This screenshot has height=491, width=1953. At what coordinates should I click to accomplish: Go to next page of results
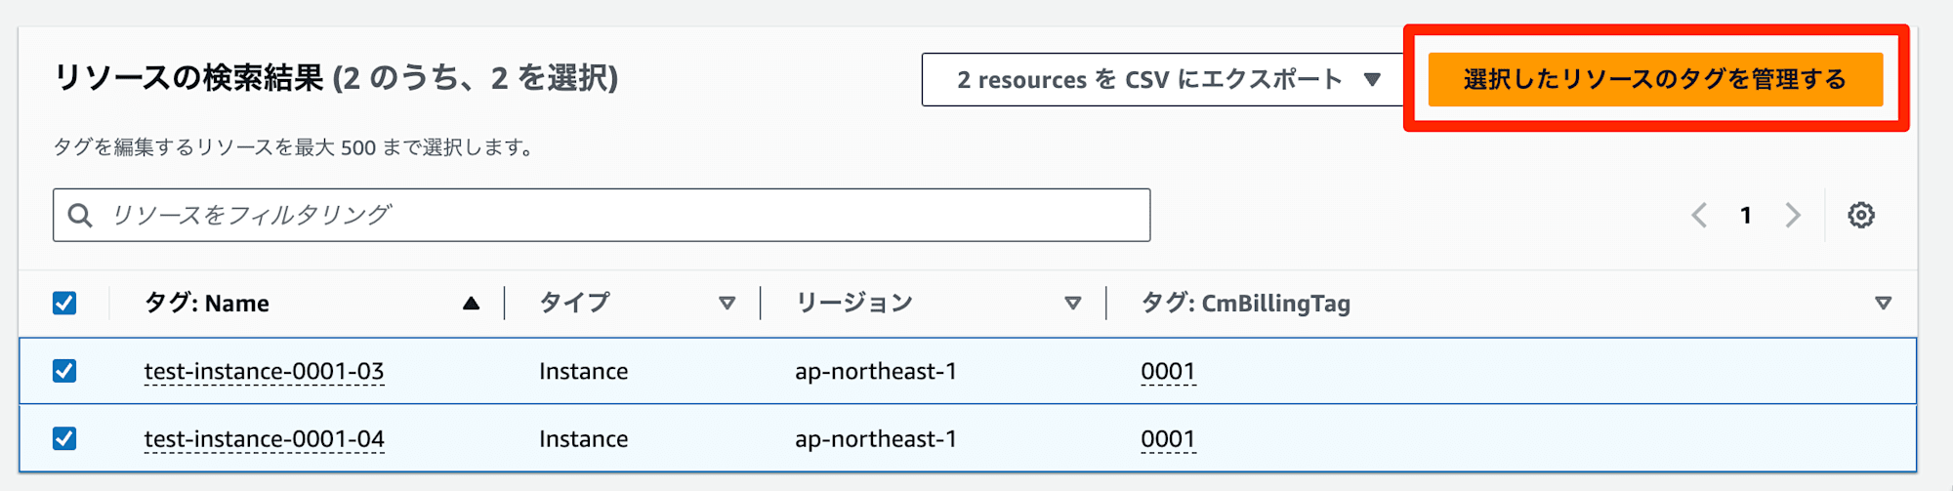pos(1793,215)
